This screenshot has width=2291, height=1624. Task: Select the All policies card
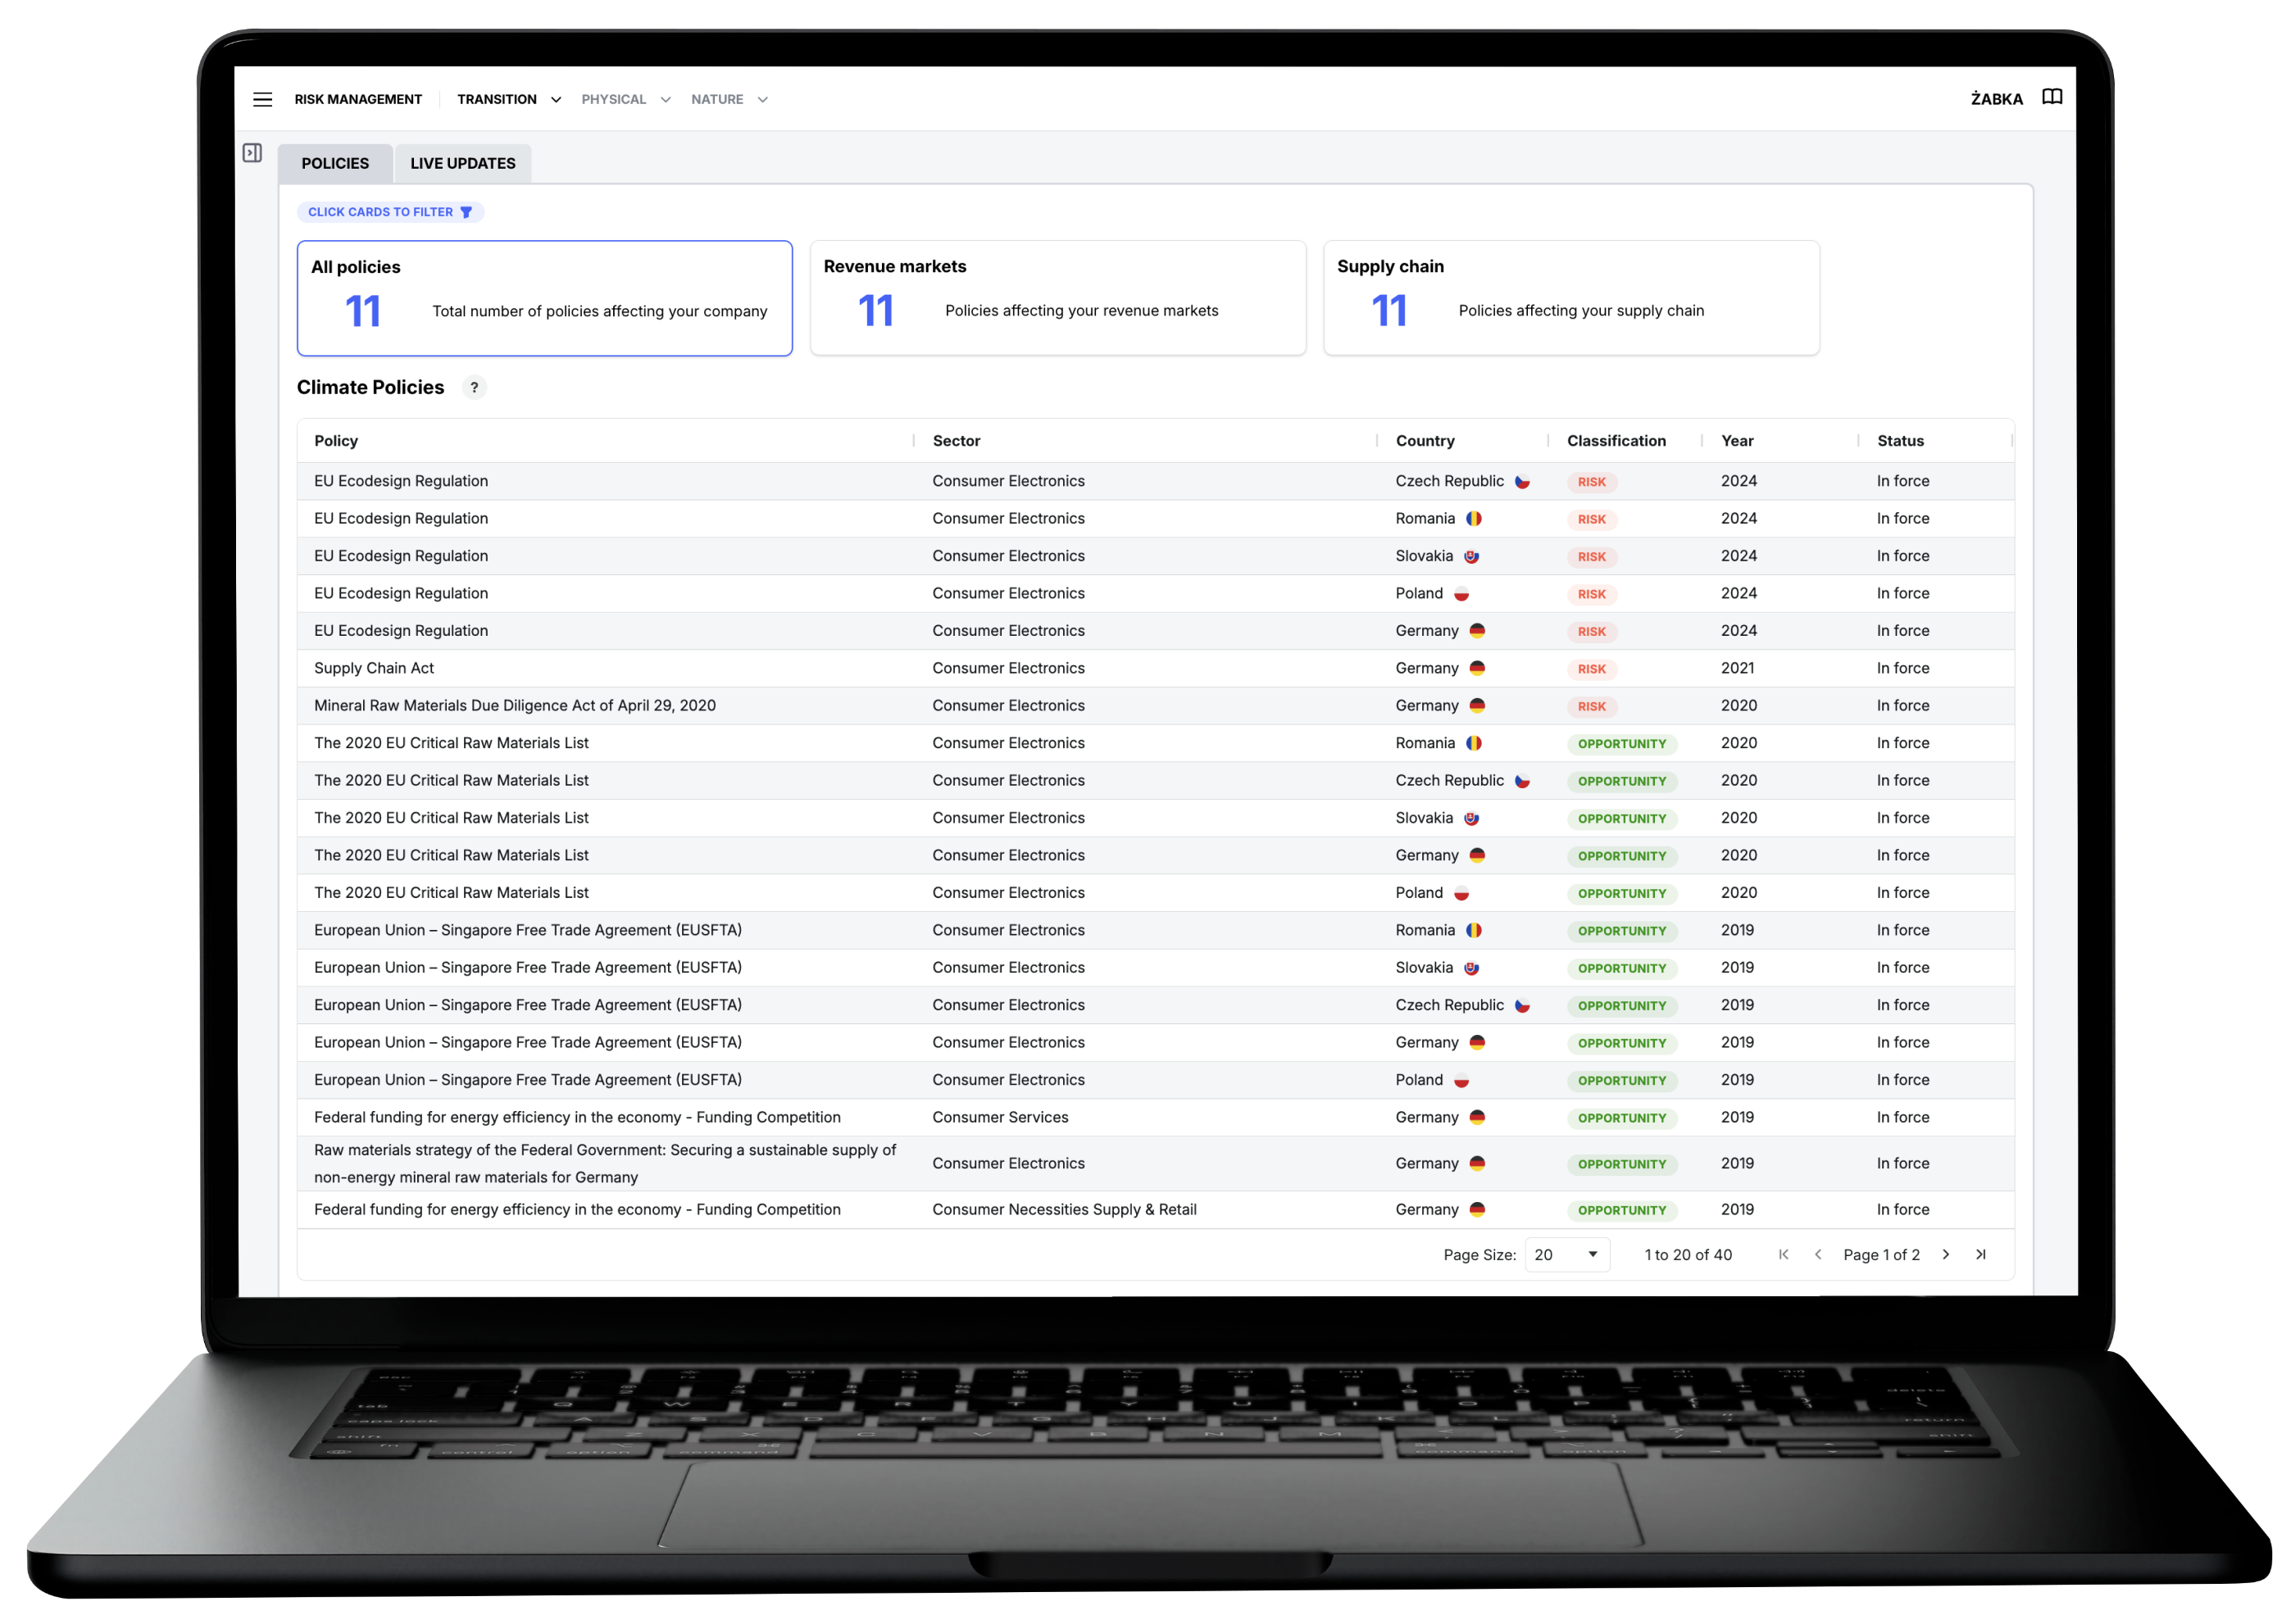[544, 298]
